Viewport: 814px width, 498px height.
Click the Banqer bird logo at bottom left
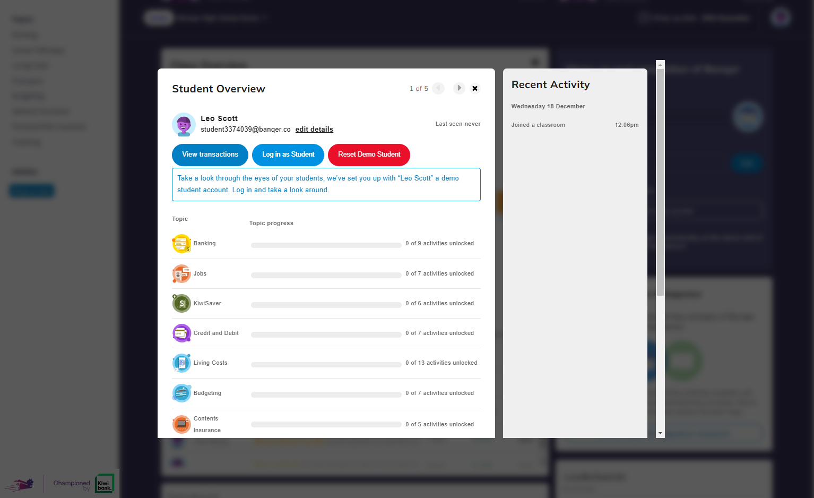point(20,484)
